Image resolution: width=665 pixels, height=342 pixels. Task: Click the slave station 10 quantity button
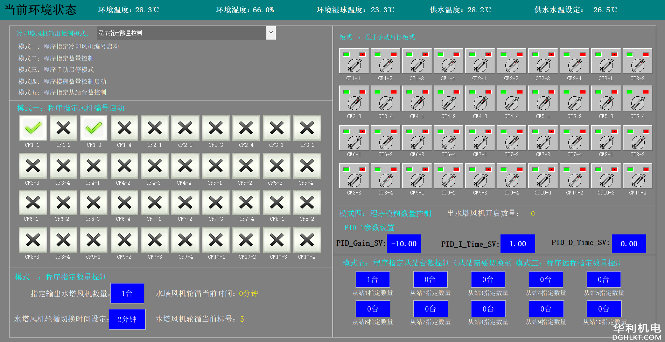604,309
